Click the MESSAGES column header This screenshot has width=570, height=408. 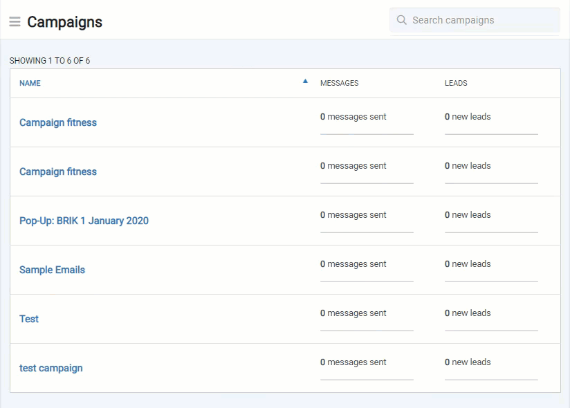(x=339, y=83)
